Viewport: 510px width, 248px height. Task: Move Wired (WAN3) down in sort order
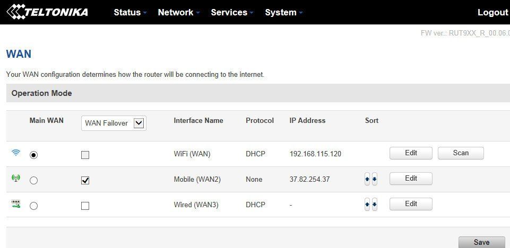[375, 205]
